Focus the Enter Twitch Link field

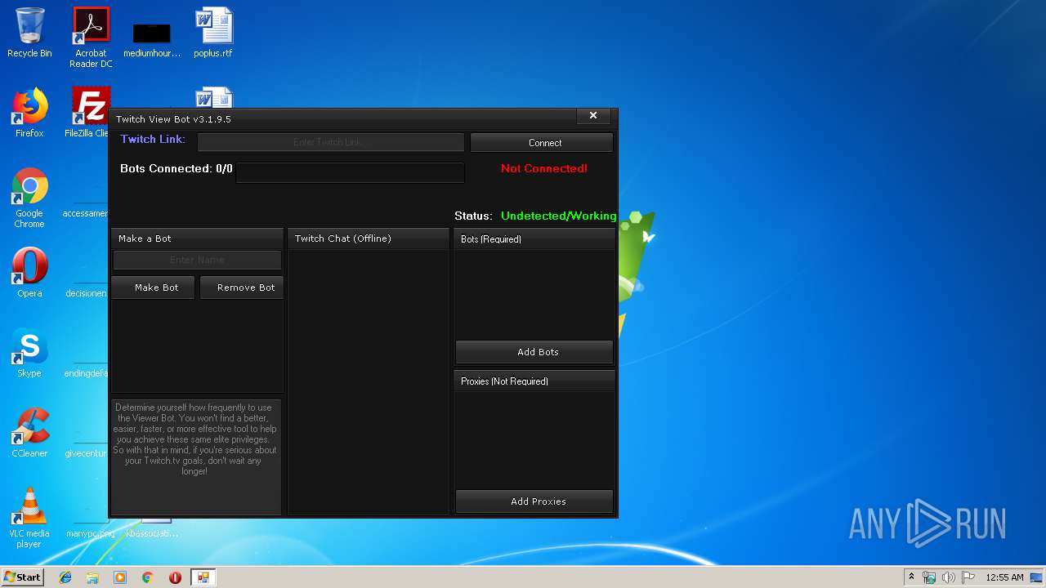coord(330,142)
